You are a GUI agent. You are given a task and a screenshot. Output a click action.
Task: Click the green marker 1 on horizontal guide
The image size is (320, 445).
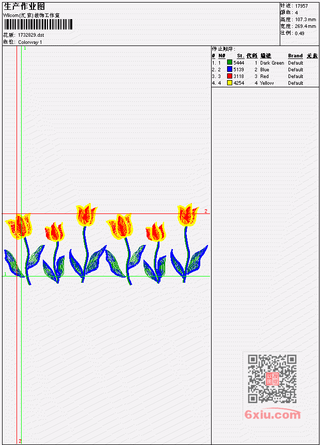(5, 274)
